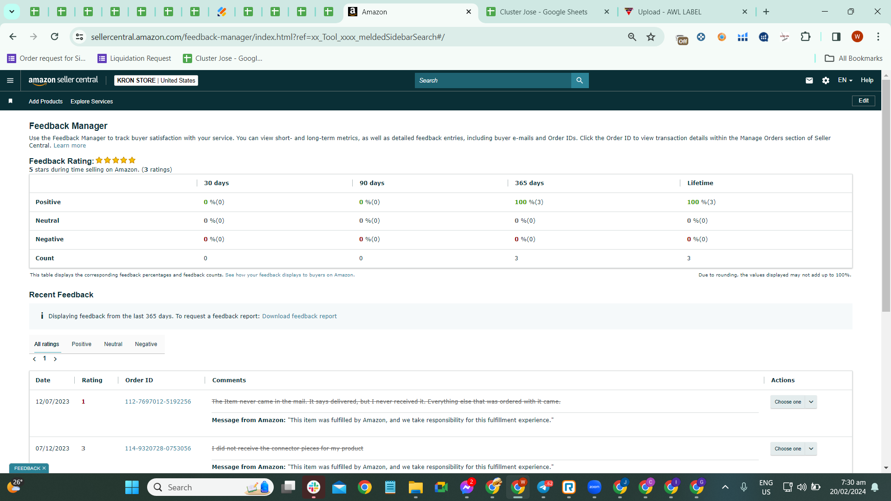Reload the page with the browser refresh icon
891x501 pixels.
[54, 37]
